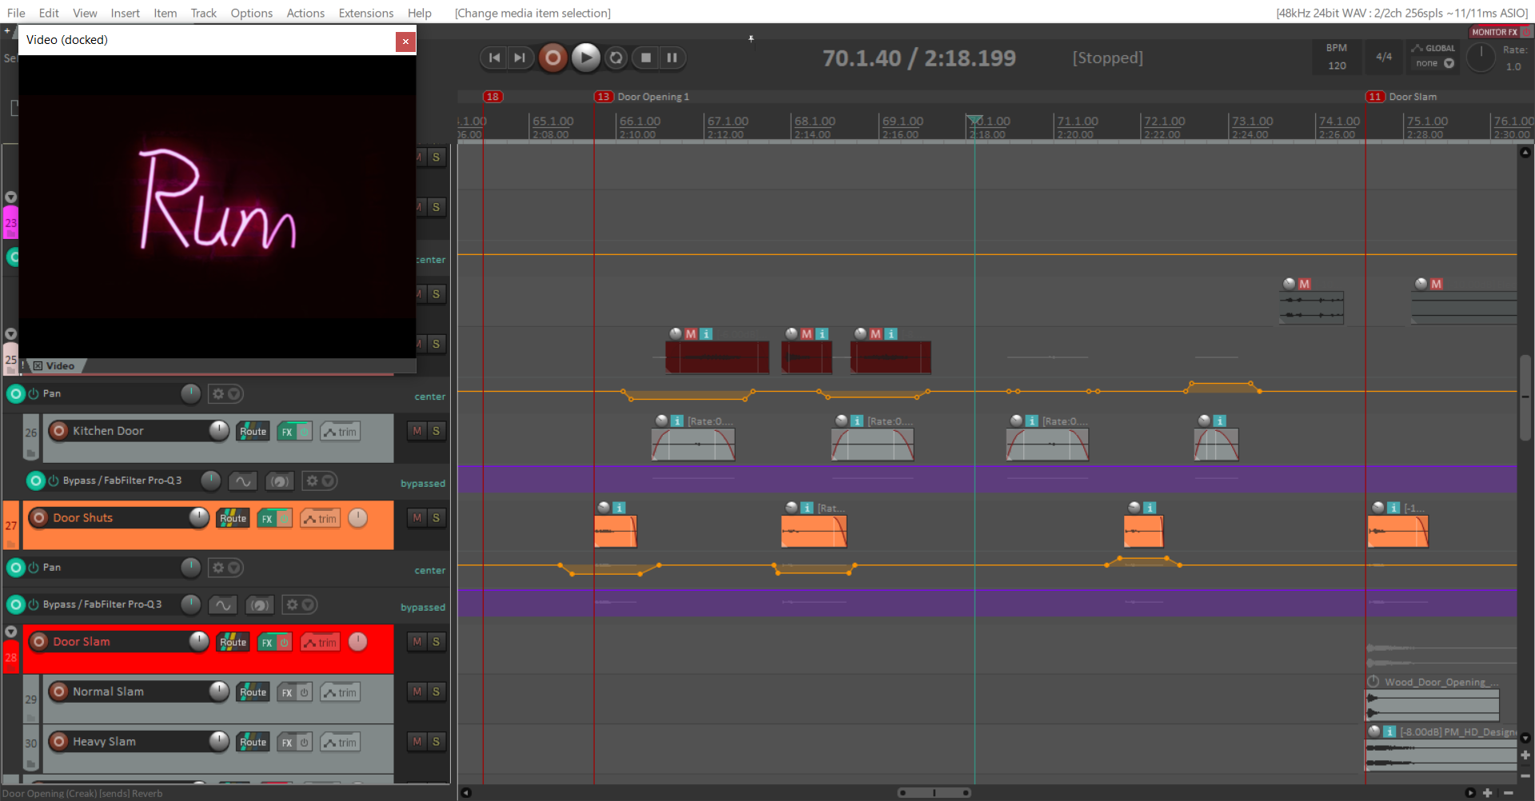Toggle FX bypass on Kitchen Door track
1535x801 pixels.
304,432
